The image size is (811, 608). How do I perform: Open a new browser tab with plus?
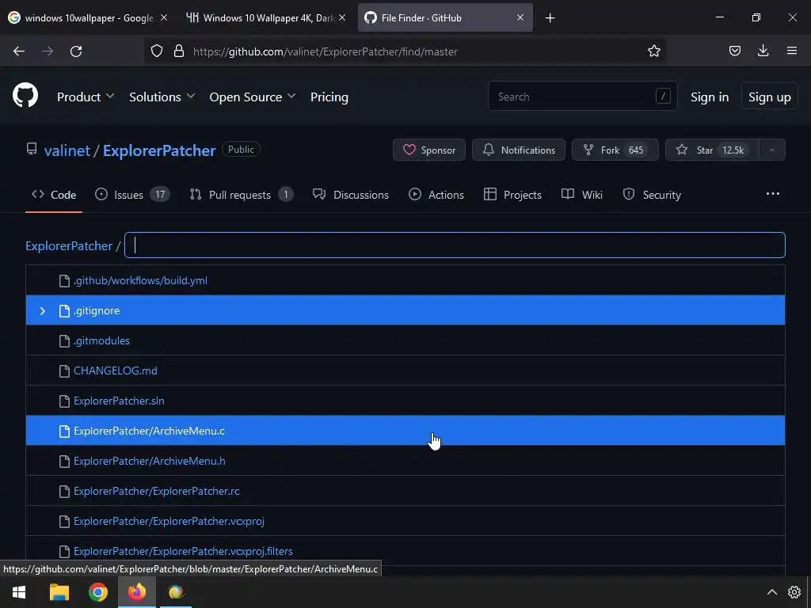coord(550,18)
